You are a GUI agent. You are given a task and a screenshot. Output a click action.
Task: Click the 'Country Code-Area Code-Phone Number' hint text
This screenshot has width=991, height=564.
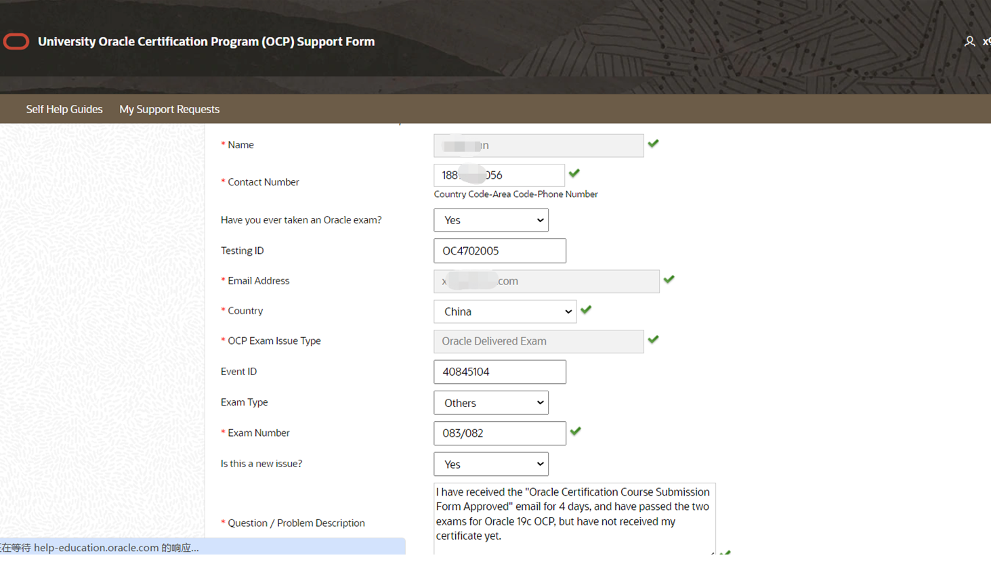pos(516,194)
